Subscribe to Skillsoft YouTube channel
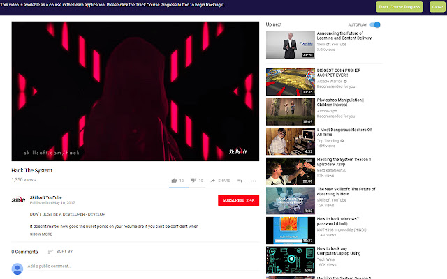 [x=238, y=200]
